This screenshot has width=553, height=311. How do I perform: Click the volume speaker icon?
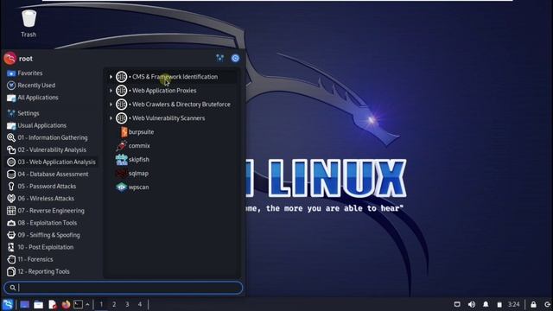pos(472,304)
